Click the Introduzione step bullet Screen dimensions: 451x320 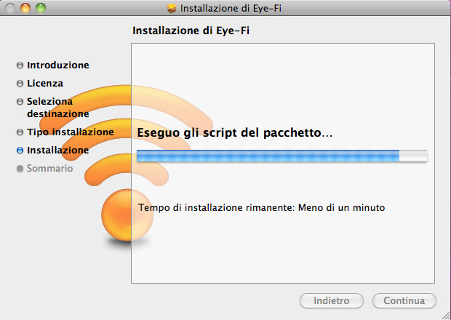pos(20,65)
